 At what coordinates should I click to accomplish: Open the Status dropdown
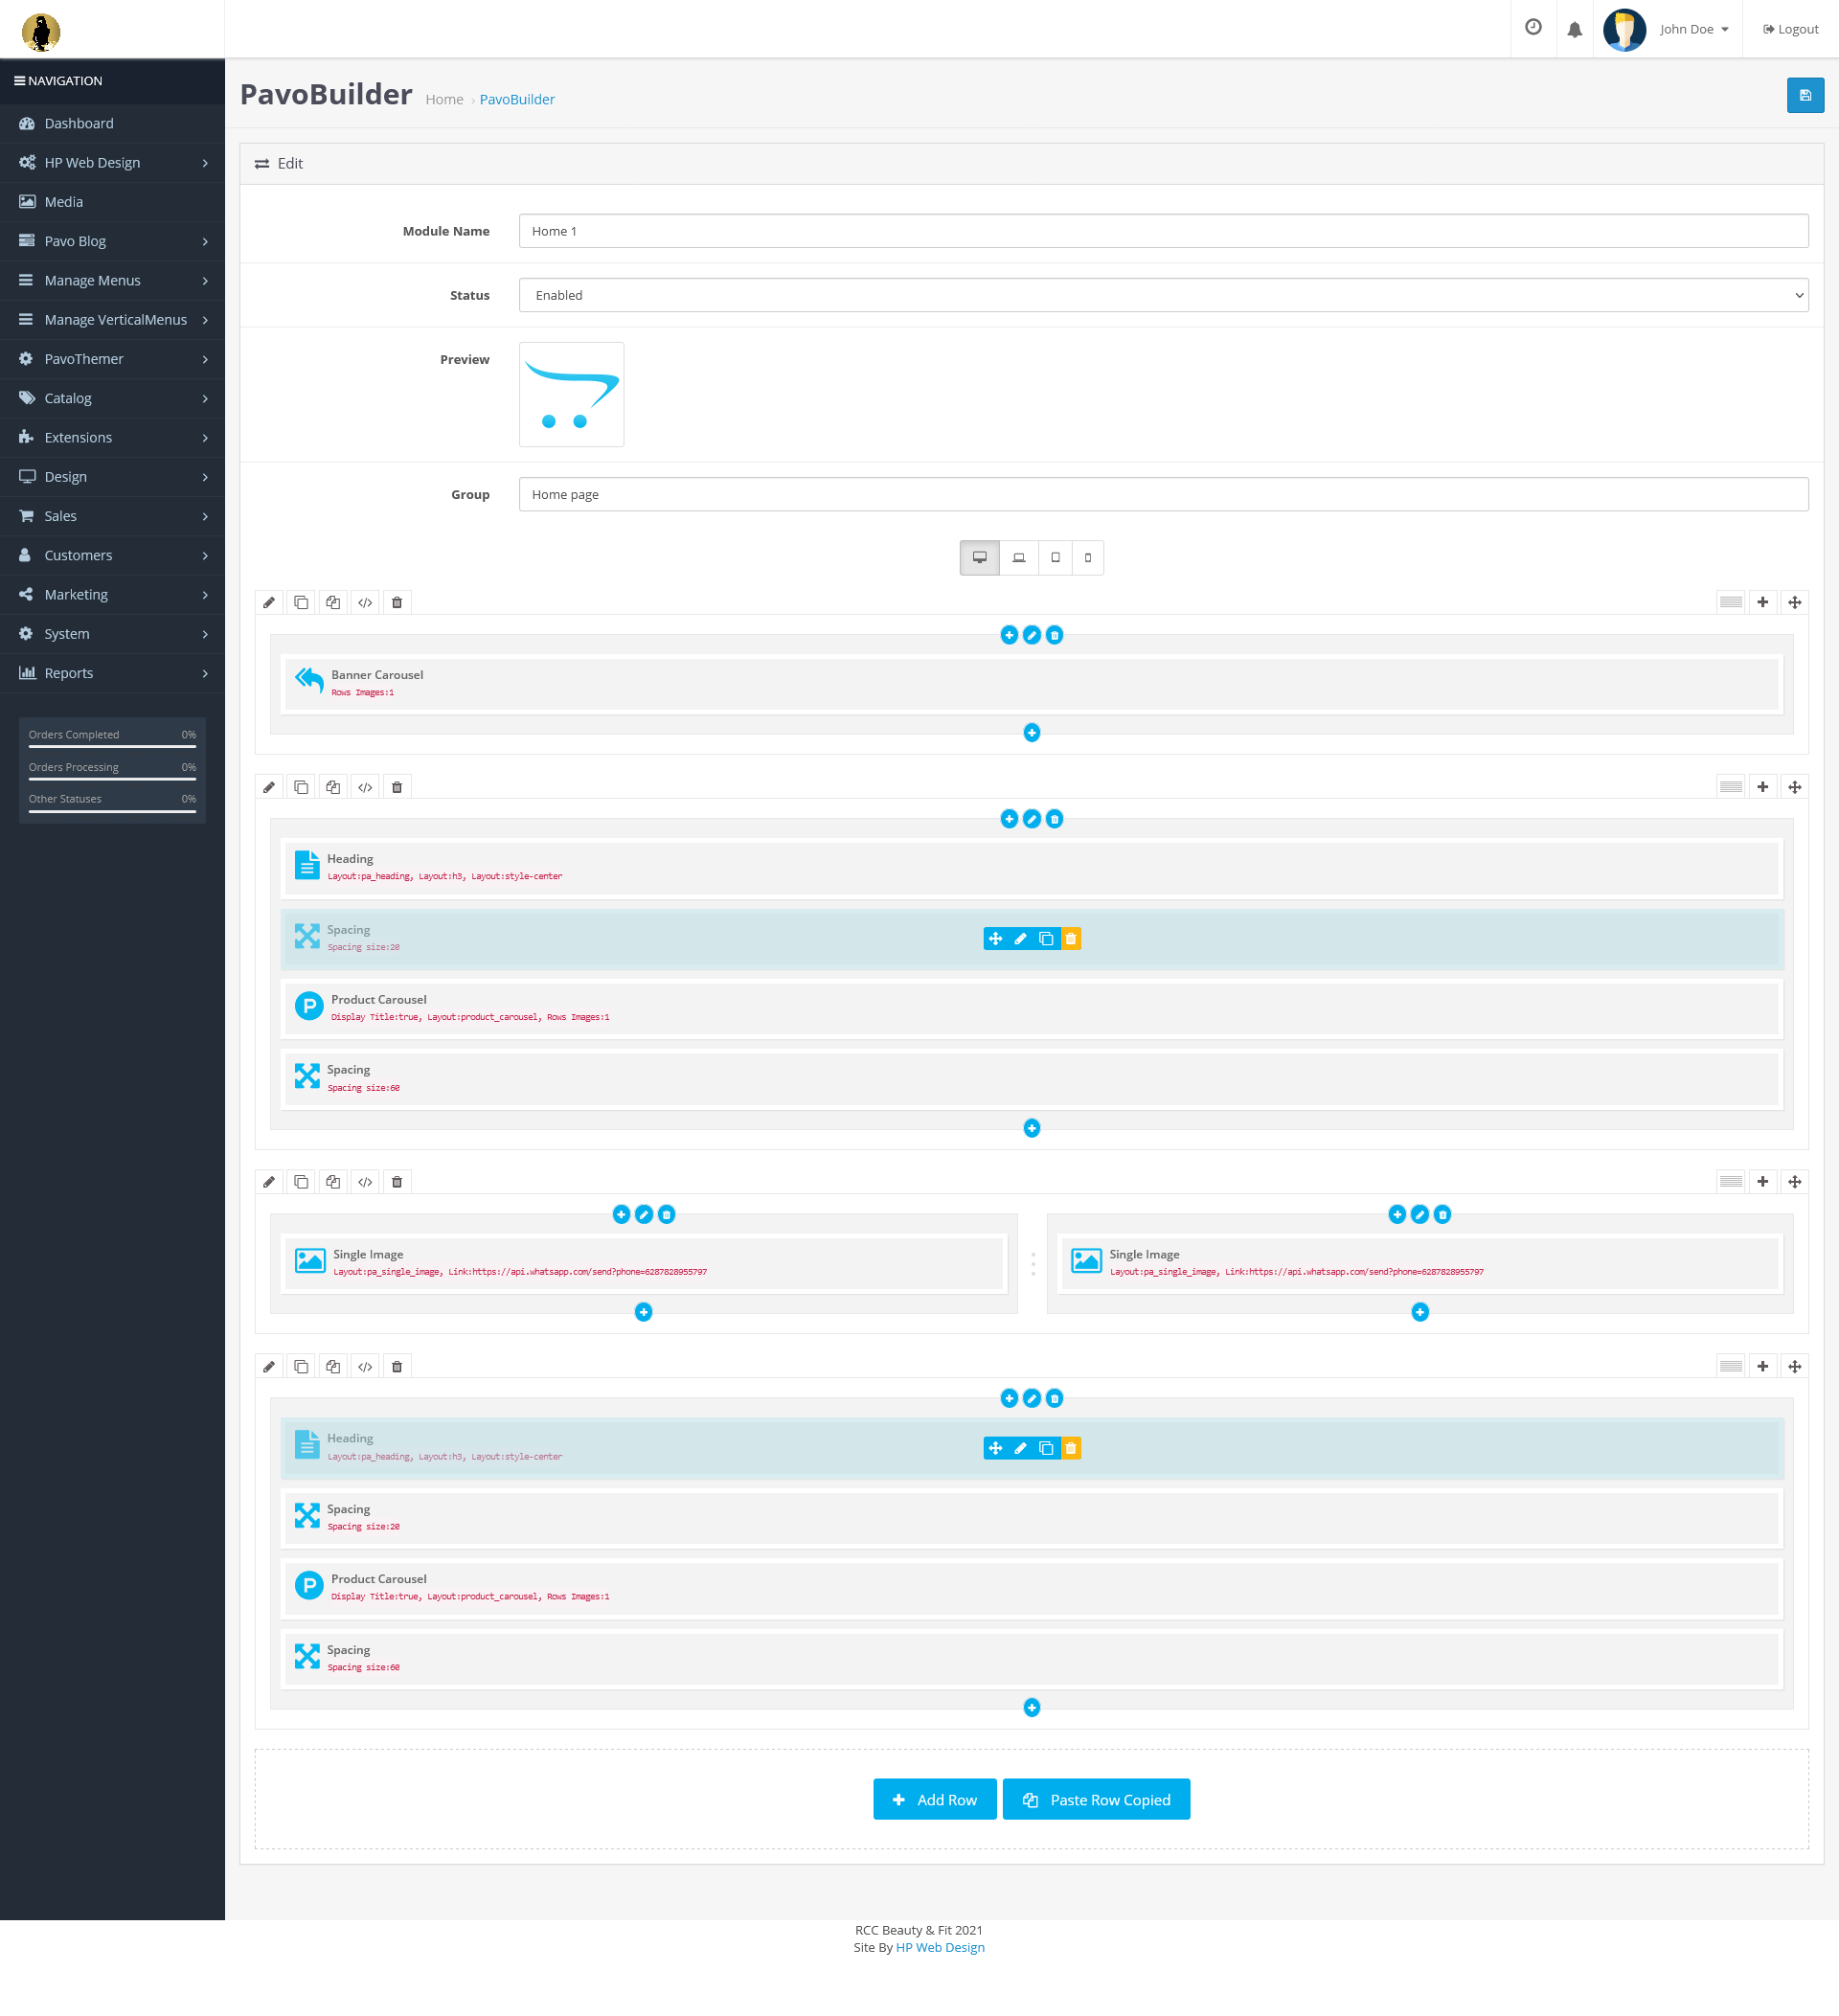point(1163,295)
